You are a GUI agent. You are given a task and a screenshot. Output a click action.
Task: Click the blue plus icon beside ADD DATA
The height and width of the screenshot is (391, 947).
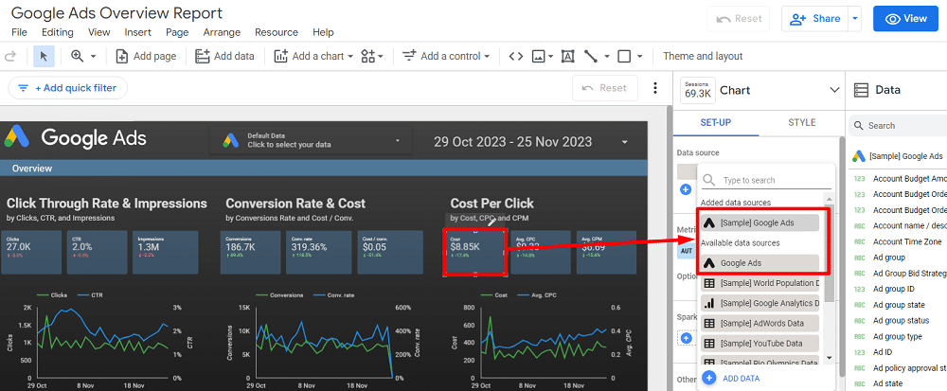pyautogui.click(x=709, y=378)
